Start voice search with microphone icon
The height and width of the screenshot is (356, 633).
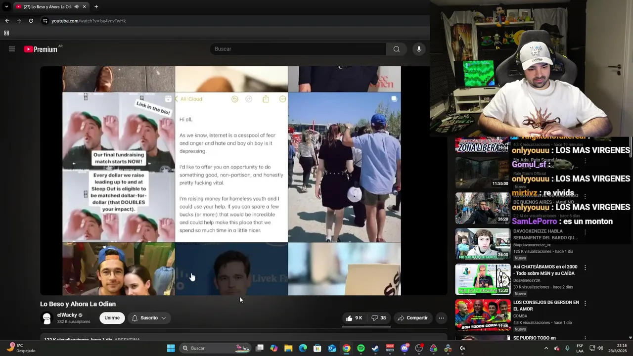419,49
